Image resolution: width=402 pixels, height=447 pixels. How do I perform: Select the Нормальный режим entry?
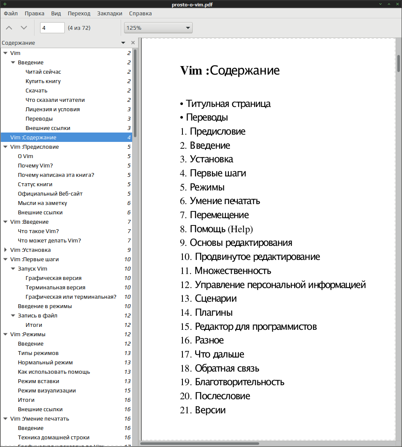45,362
